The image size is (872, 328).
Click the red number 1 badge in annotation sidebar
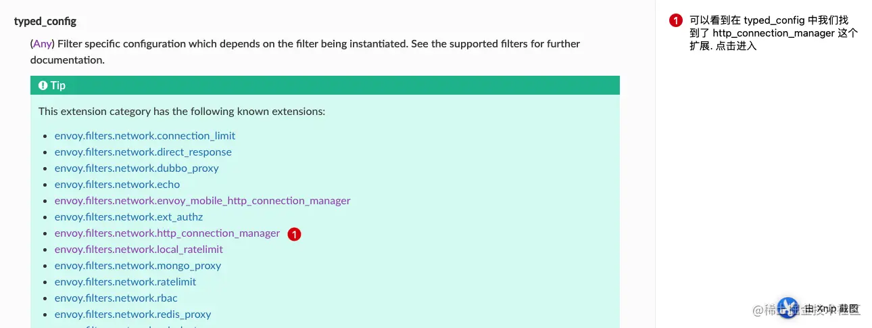click(676, 20)
